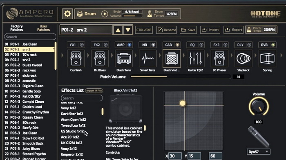
Task: Select patch 01 P01-1 Joe Clean
Action: (x=29, y=44)
